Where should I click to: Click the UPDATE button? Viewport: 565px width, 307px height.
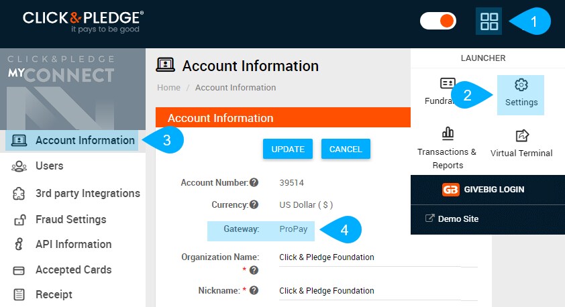(x=288, y=149)
